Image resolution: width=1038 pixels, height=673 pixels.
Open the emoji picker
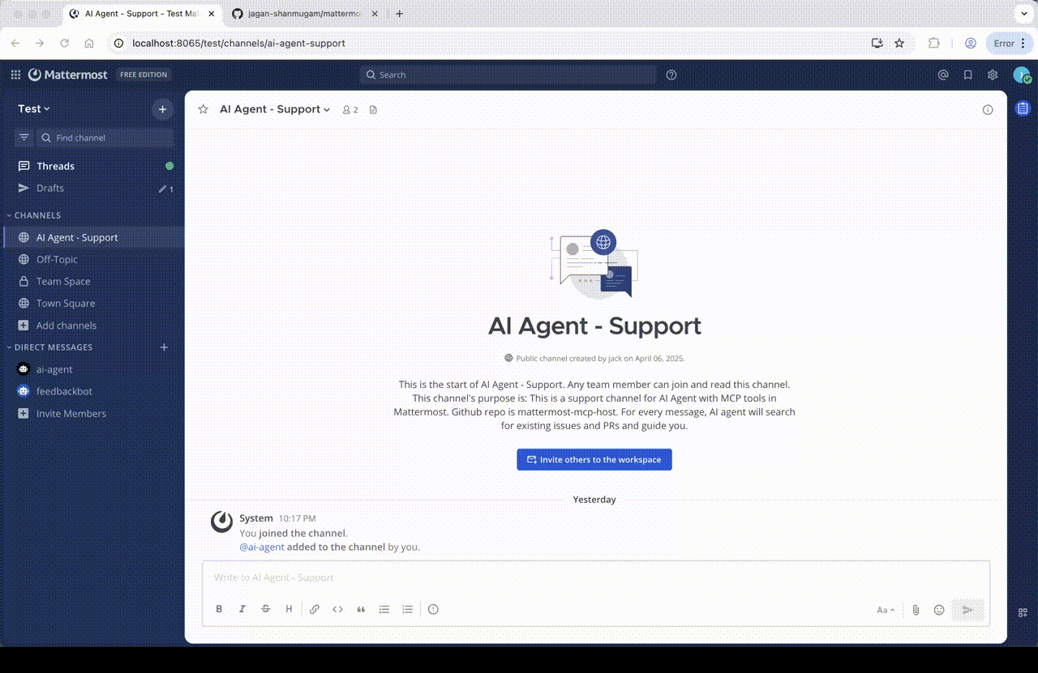point(939,610)
